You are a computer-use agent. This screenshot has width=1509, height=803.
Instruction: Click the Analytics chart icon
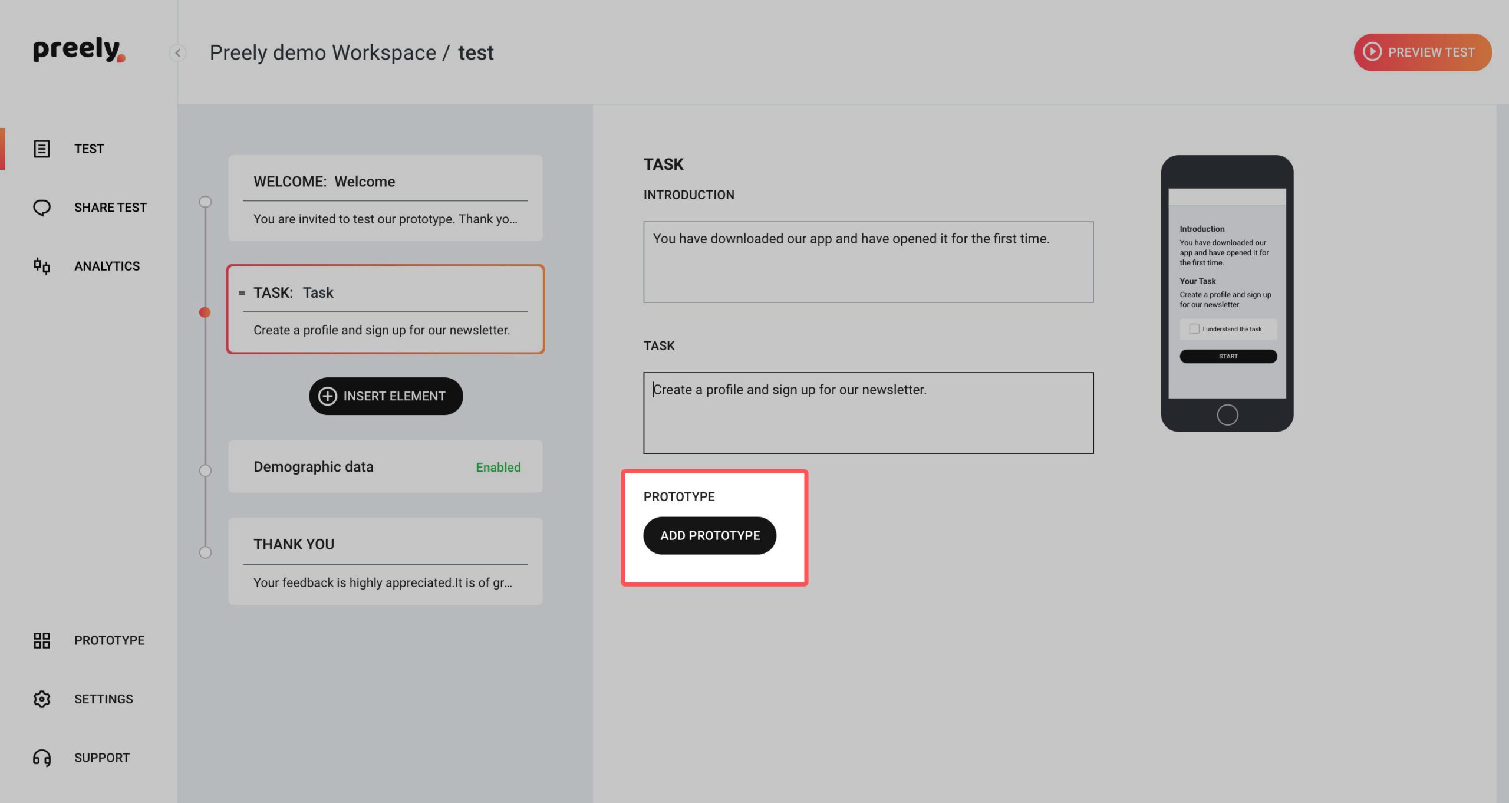pyautogui.click(x=42, y=266)
